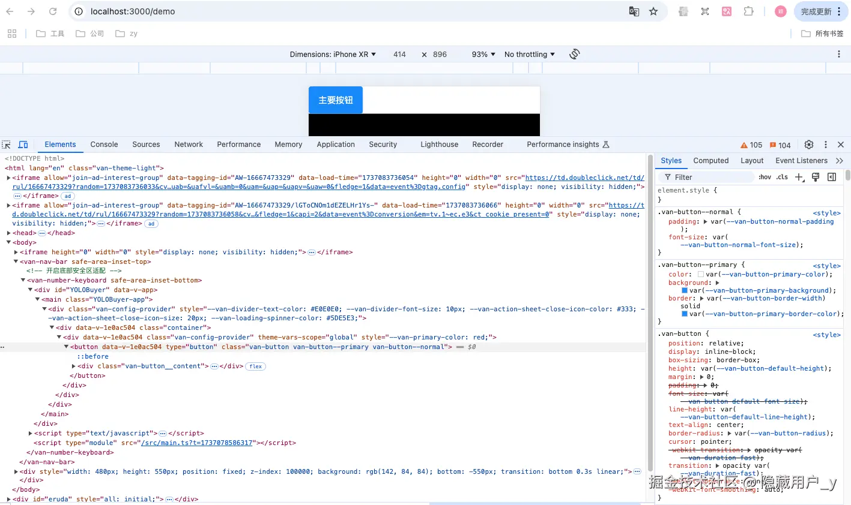Show the 105 warnings counter

(751, 145)
